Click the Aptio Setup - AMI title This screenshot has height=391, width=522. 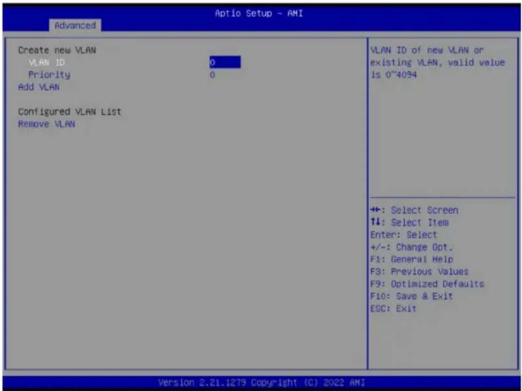(259, 13)
